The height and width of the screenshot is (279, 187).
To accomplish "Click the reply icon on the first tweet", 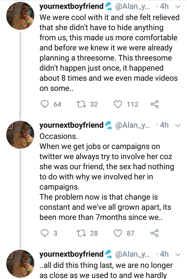I will [x=45, y=104].
